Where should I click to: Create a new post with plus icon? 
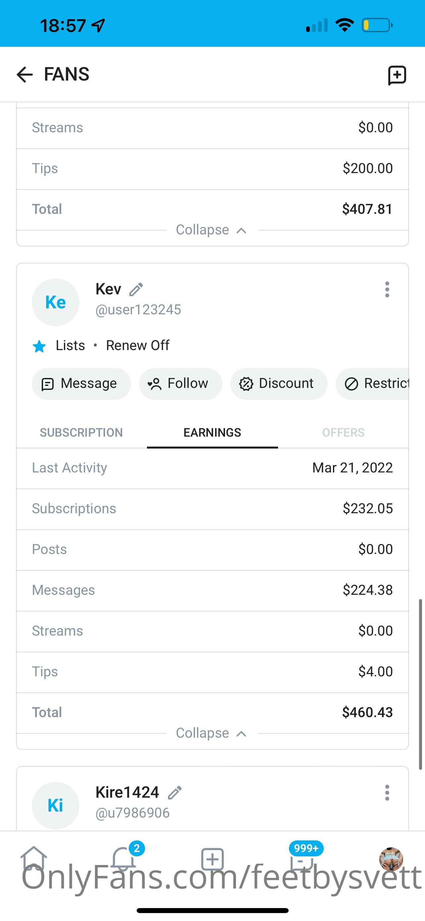212,859
